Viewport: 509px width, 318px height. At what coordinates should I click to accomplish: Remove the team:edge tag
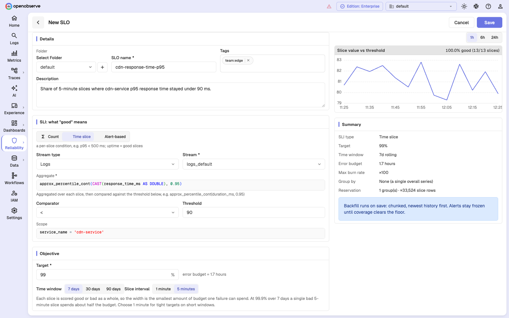click(248, 60)
